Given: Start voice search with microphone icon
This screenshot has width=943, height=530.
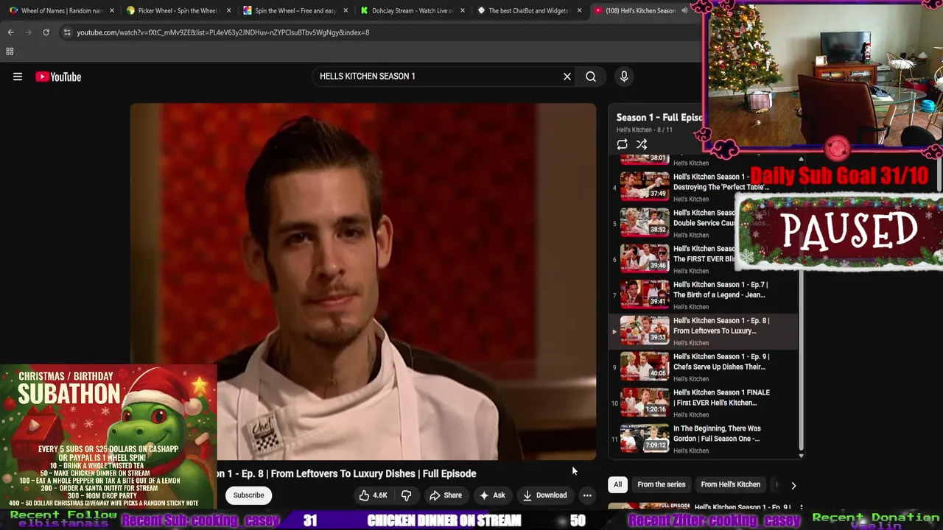Looking at the screenshot, I should pos(624,77).
